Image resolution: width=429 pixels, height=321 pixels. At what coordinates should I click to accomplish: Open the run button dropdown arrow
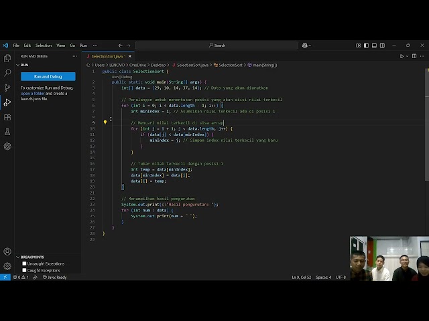407,56
